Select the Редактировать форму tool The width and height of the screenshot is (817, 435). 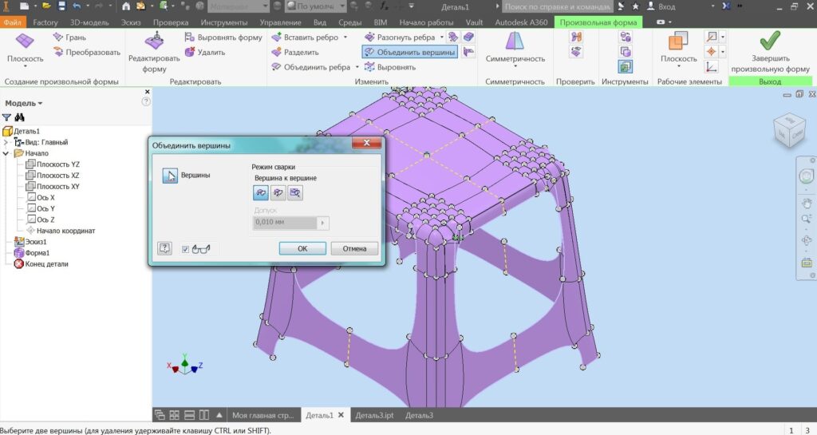tap(154, 52)
